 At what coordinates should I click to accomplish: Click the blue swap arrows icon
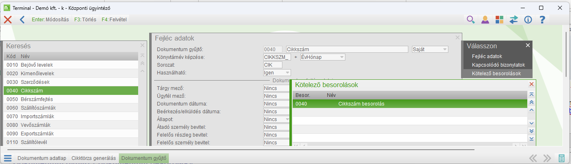point(513,20)
